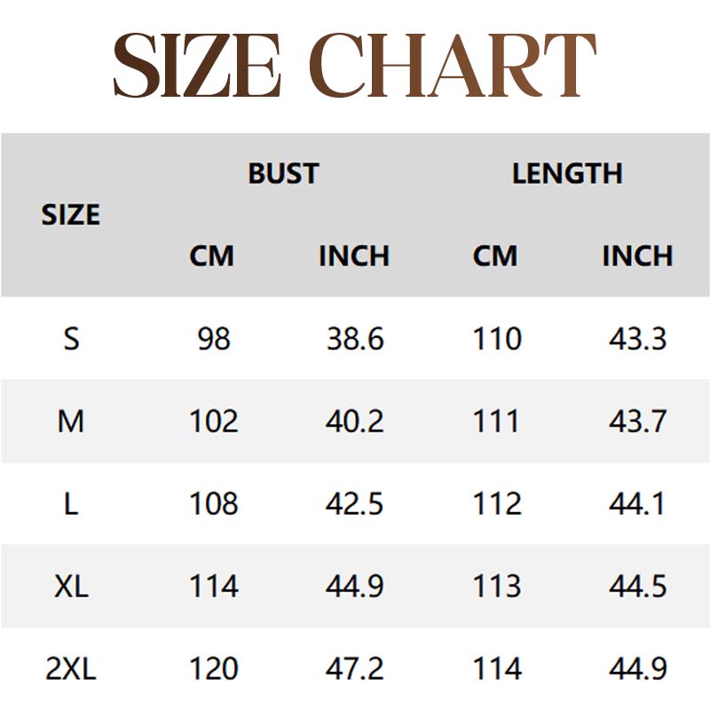The height and width of the screenshot is (710, 710).
Task: Click the LENGTH column header
Action: pos(567,173)
